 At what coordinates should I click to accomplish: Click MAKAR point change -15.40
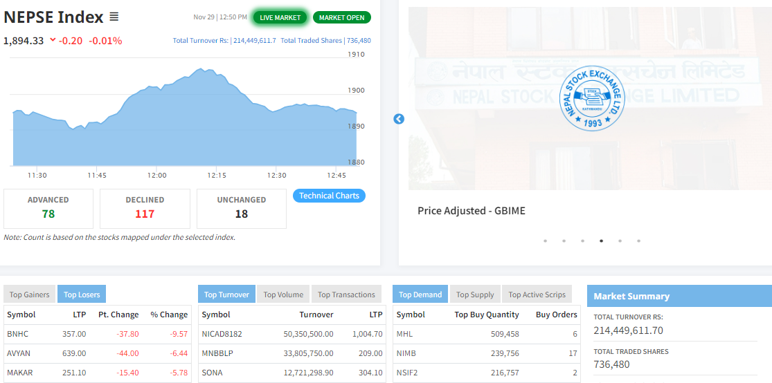pyautogui.click(x=127, y=373)
